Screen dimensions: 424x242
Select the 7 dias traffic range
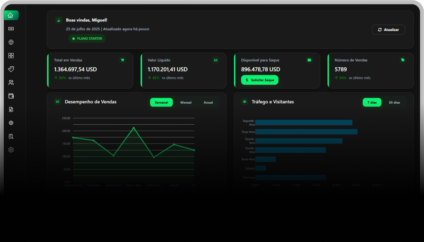tap(372, 102)
